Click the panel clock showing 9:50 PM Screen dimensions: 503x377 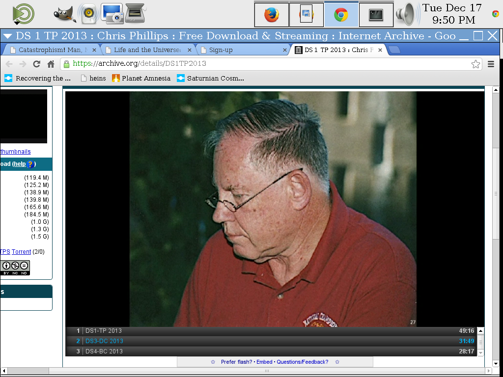click(453, 14)
